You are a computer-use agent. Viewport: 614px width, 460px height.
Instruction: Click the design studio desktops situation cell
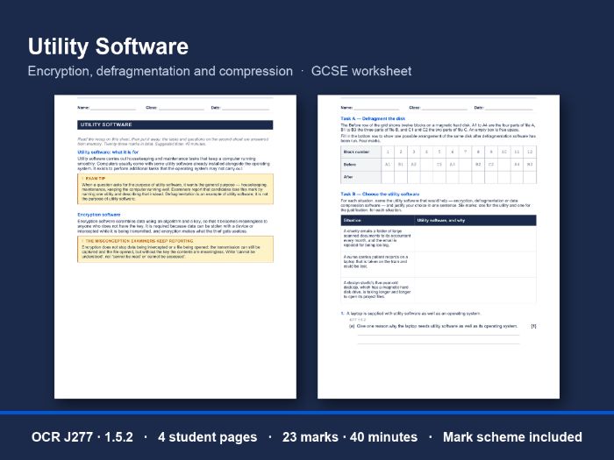(377, 290)
